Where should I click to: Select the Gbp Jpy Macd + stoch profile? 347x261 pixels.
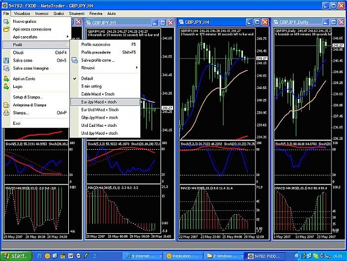[x=105, y=117]
